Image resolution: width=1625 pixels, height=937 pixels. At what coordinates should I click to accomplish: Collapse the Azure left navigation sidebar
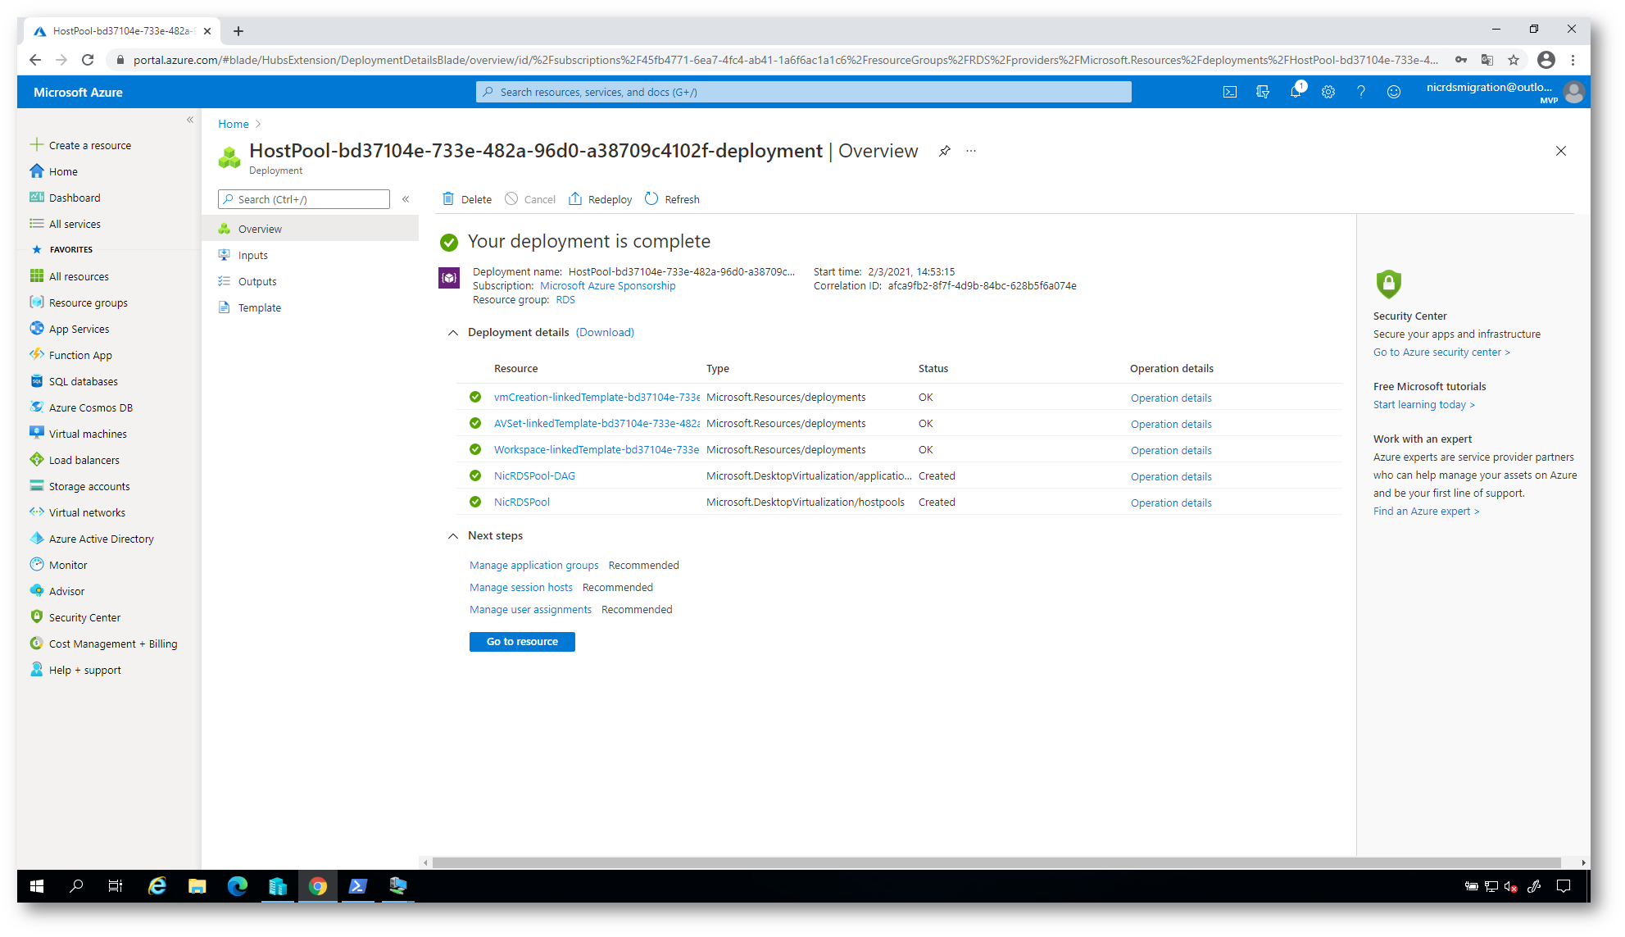pyautogui.click(x=190, y=120)
